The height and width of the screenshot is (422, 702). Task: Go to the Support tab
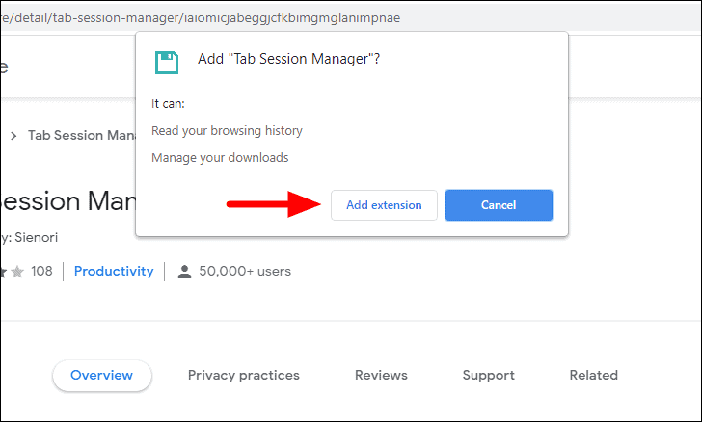pos(489,375)
